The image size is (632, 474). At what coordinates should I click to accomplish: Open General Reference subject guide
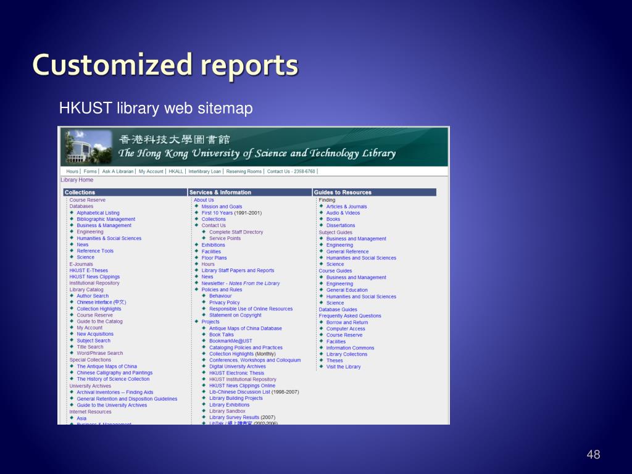point(347,252)
